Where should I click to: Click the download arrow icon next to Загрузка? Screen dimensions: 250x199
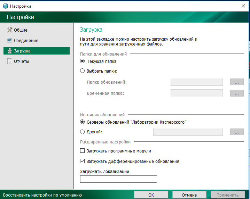point(10,51)
